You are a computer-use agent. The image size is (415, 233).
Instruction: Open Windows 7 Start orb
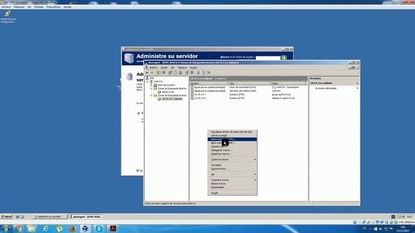click(x=6, y=228)
